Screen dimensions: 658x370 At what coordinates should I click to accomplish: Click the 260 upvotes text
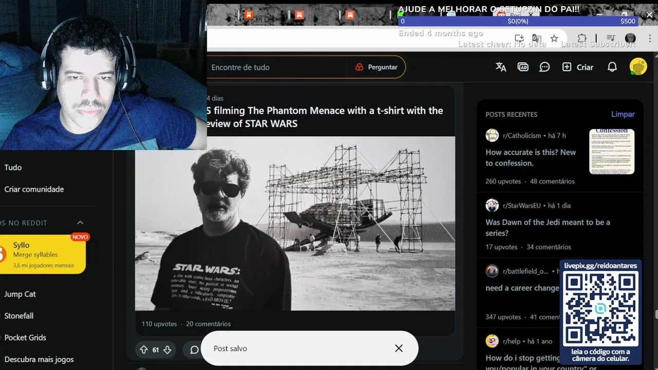[503, 181]
